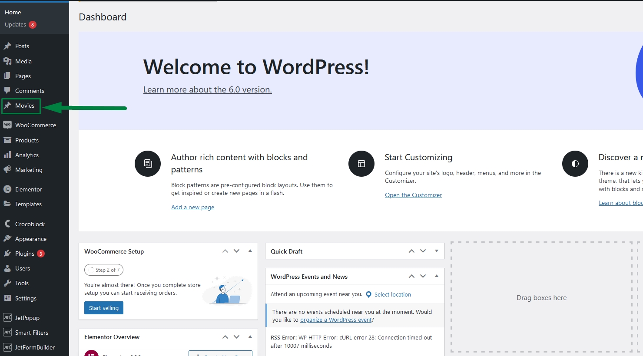
Task: Click the Plugins plug icon
Action: (x=7, y=253)
